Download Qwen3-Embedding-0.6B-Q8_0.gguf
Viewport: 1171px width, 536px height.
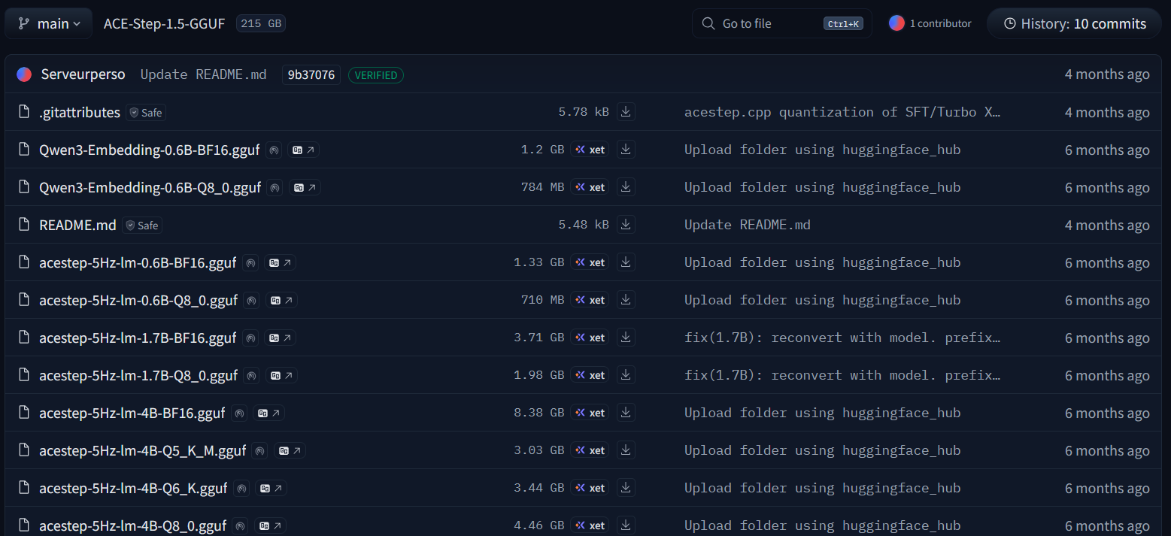(626, 187)
